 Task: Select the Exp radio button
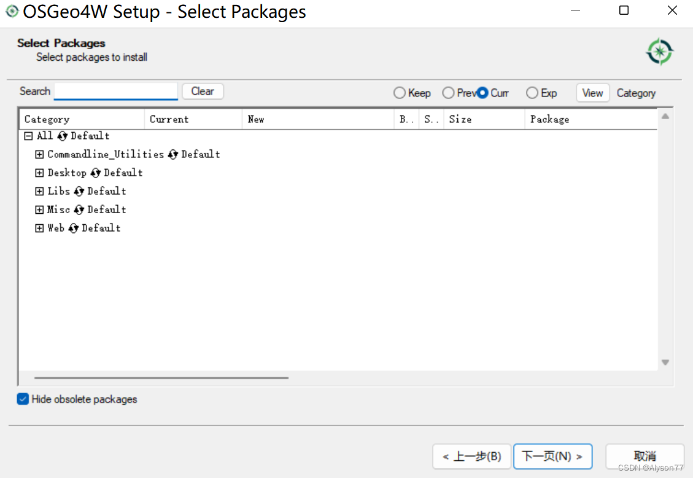[x=532, y=93]
